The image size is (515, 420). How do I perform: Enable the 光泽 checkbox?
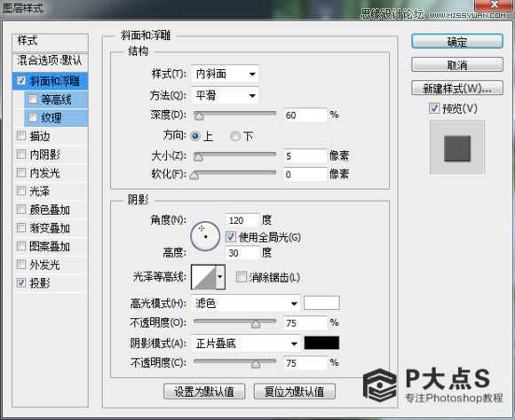tap(21, 191)
